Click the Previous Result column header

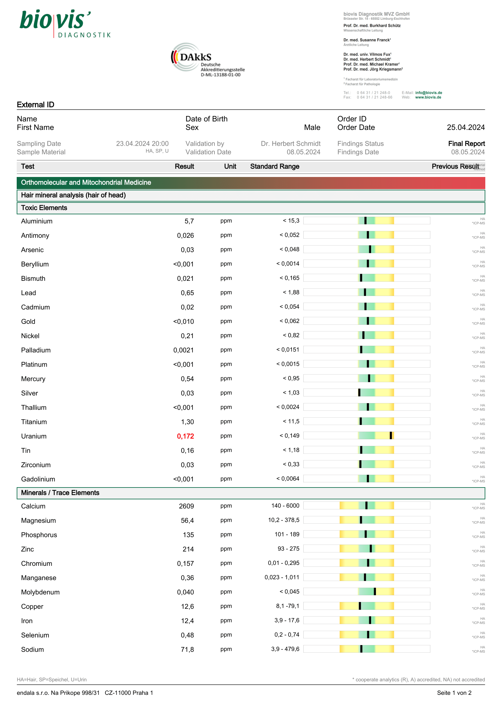[455, 167]
